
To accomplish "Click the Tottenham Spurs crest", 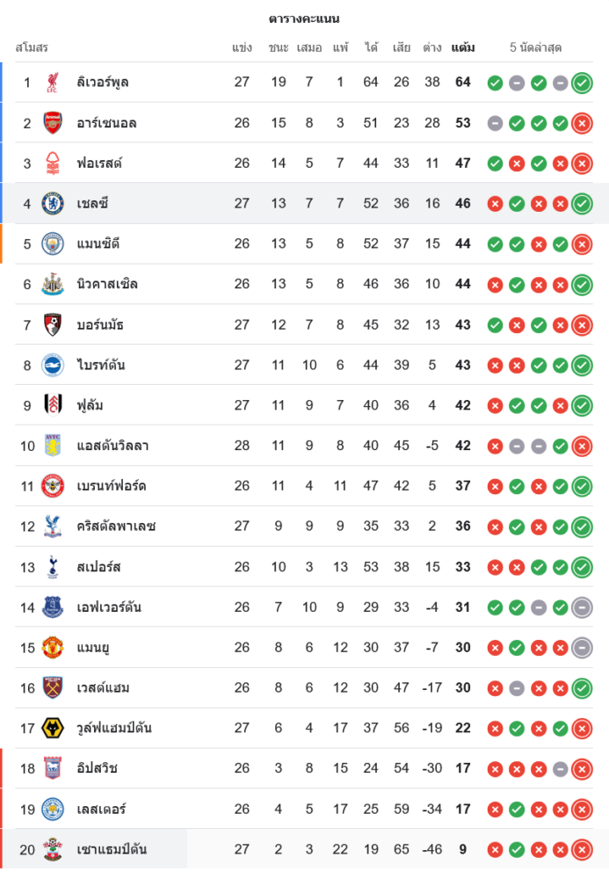I will click(53, 567).
